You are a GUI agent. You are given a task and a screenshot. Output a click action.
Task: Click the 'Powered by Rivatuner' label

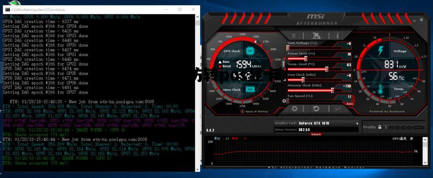click(386, 112)
